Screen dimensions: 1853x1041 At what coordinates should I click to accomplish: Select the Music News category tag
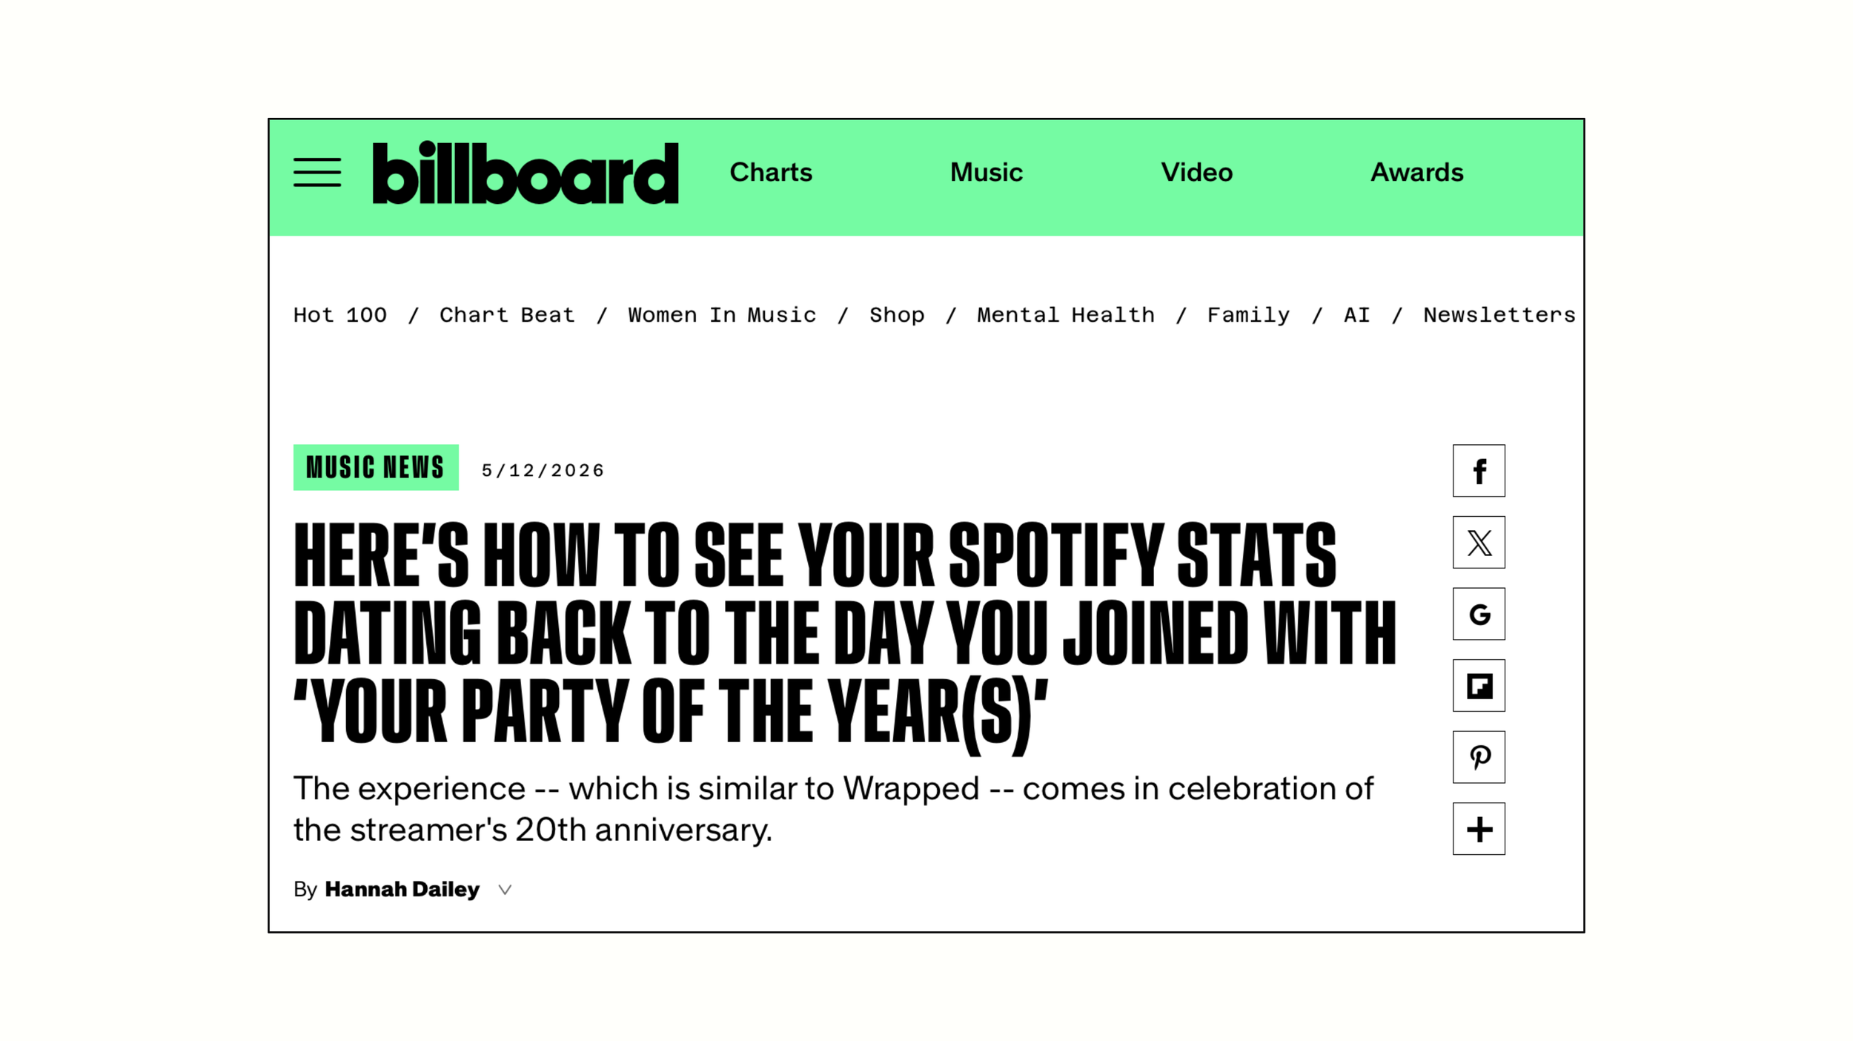click(376, 468)
